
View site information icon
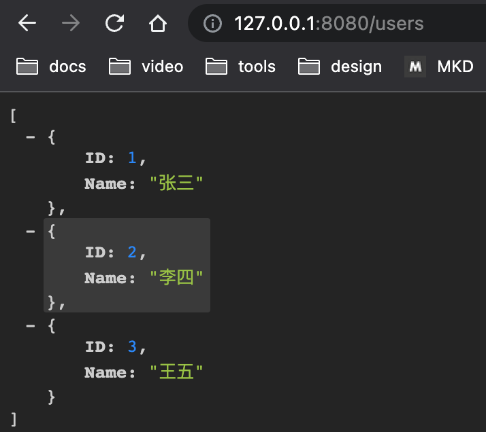212,23
